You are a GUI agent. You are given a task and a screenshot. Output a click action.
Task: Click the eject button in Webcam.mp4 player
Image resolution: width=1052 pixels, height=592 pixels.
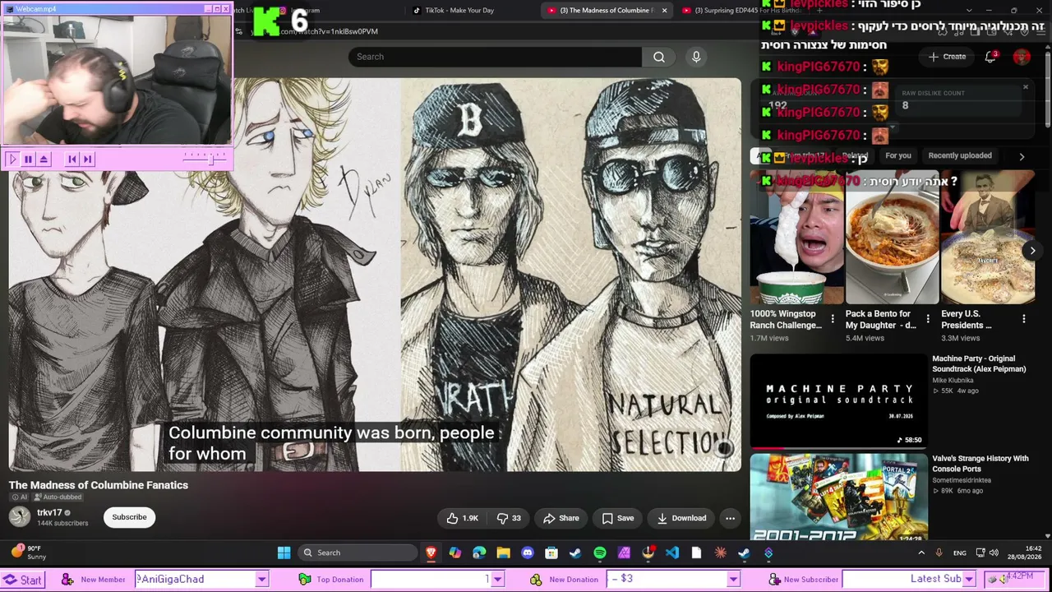[44, 159]
